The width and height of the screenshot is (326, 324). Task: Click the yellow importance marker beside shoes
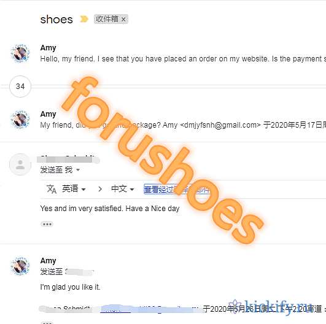point(84,19)
